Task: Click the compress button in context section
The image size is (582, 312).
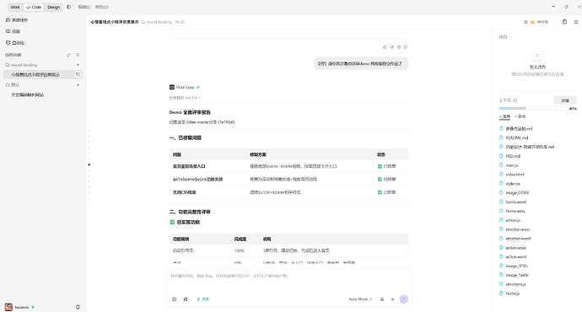Action: [x=565, y=100]
